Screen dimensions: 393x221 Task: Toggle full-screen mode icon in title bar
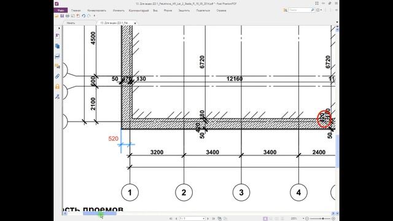tap(317, 3)
